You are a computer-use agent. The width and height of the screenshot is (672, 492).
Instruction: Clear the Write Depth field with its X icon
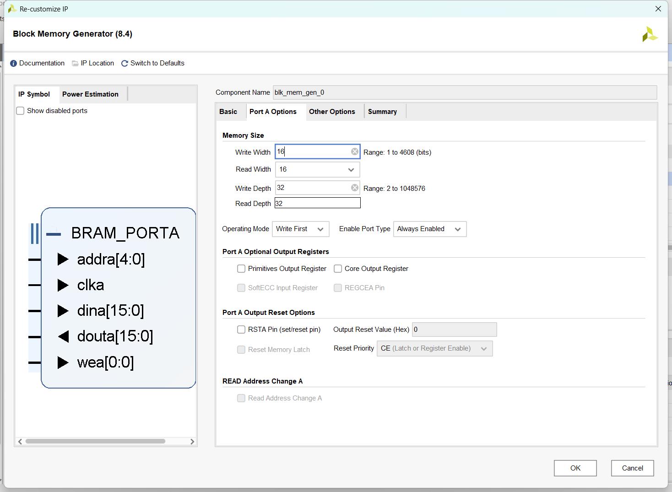[x=355, y=188]
